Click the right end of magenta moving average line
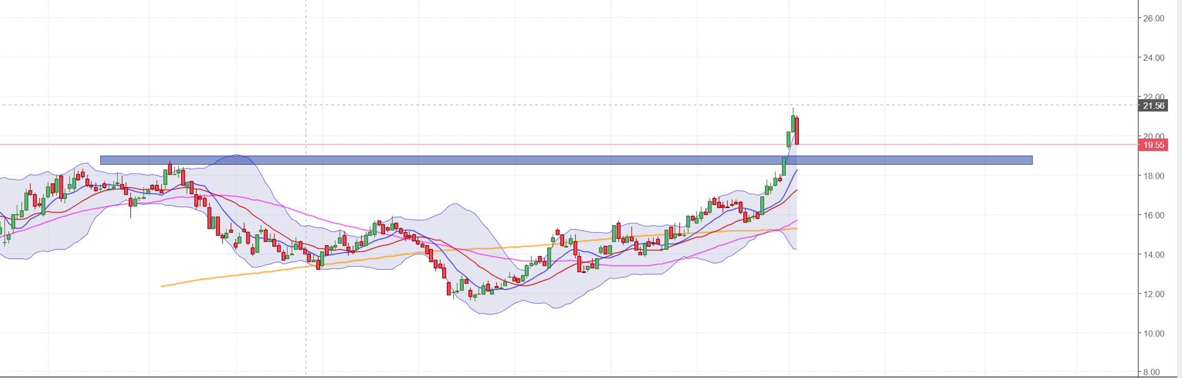 coord(796,220)
